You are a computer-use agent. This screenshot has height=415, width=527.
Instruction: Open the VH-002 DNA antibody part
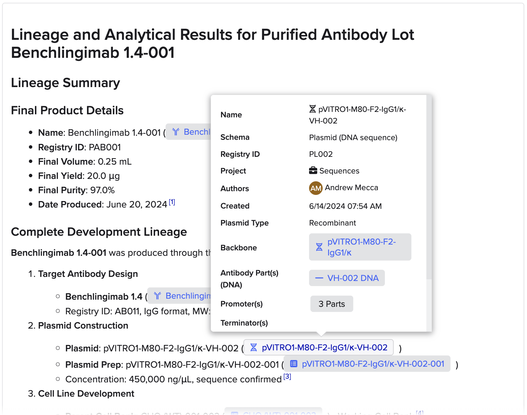(x=353, y=278)
